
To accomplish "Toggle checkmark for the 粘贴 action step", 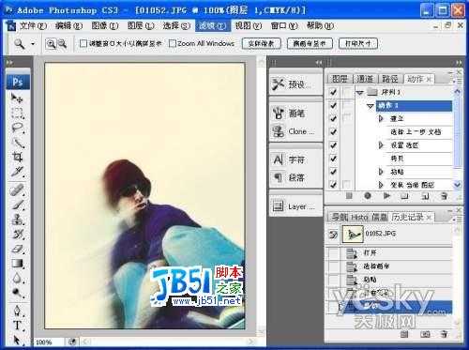I will [x=333, y=172].
